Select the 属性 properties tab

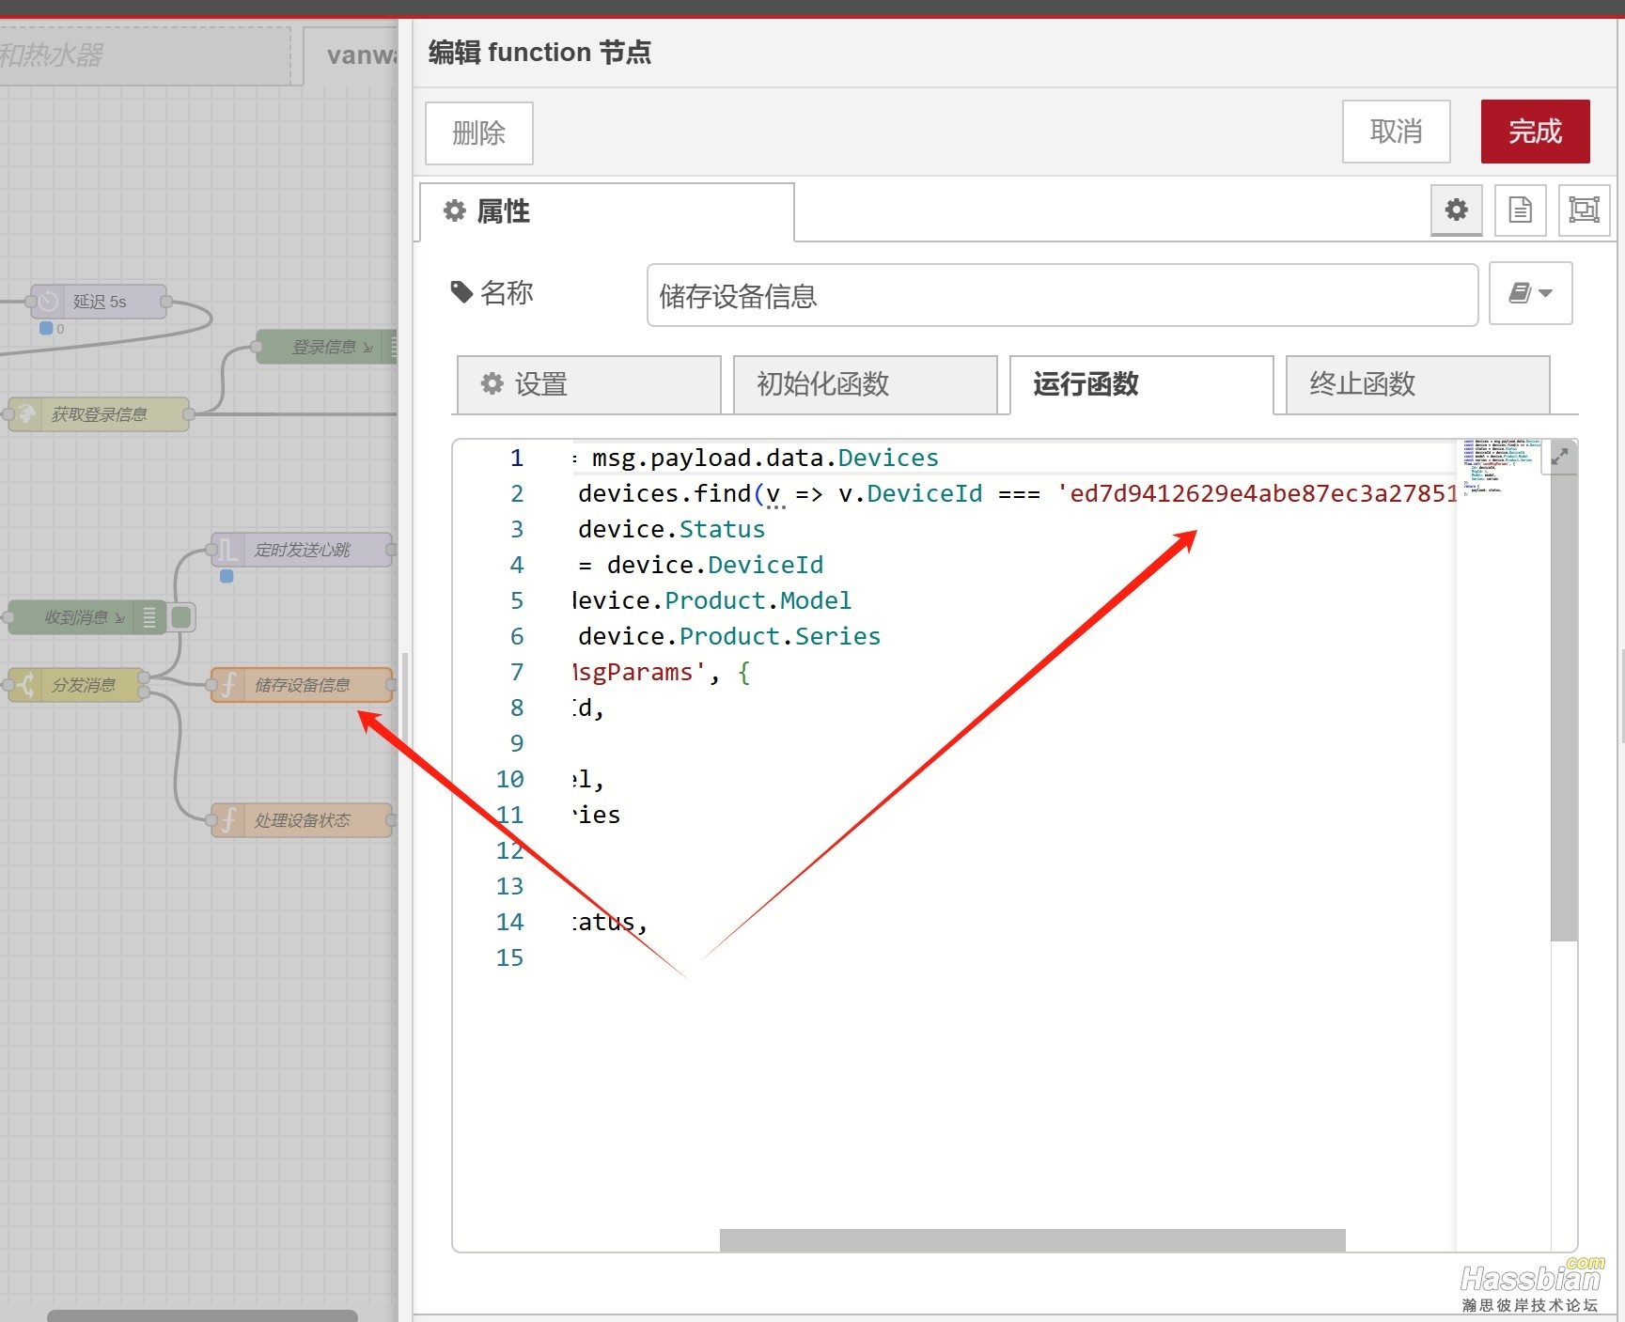607,211
